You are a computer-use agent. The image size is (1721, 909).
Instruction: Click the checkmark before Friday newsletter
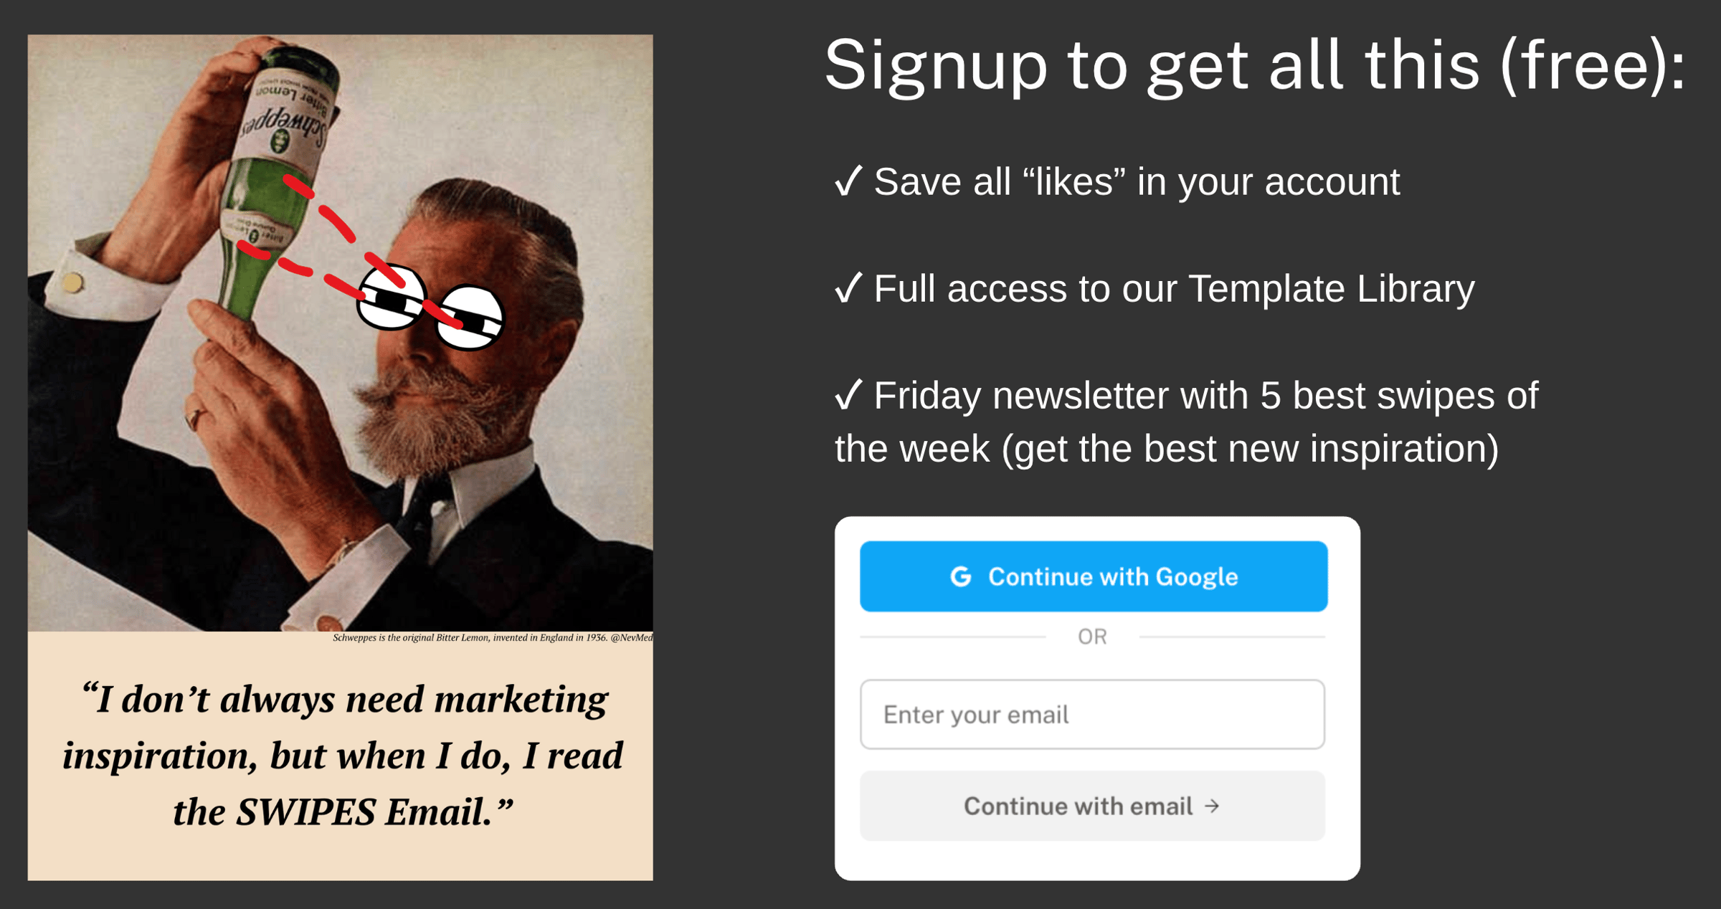tap(848, 394)
